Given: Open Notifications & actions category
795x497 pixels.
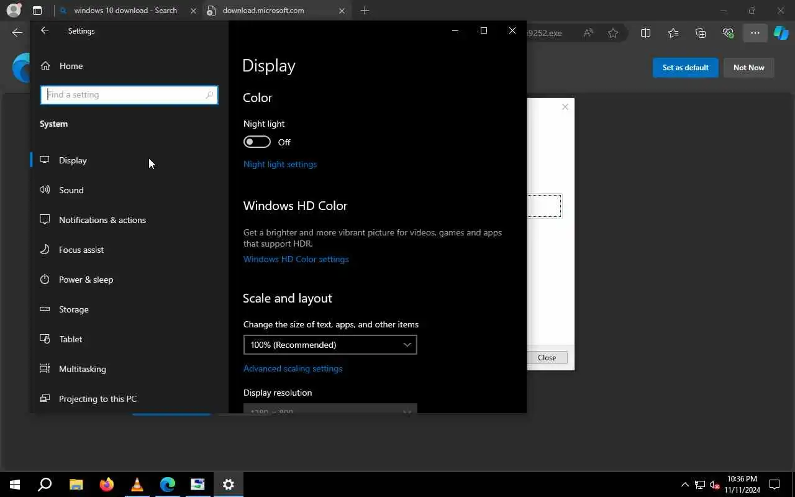Looking at the screenshot, I should (x=129, y=220).
